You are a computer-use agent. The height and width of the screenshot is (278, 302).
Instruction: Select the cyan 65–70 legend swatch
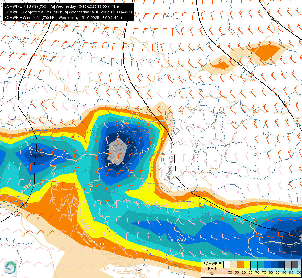(254, 264)
